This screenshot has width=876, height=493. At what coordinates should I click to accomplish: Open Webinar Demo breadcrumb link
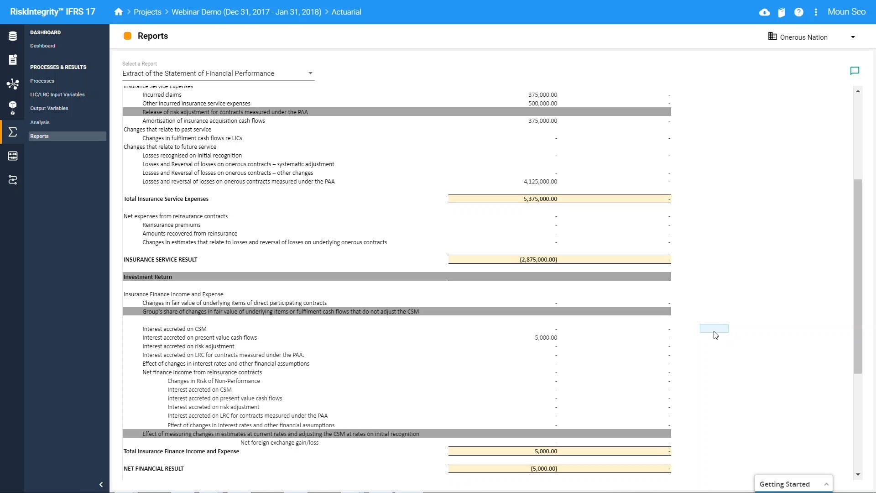(x=246, y=12)
